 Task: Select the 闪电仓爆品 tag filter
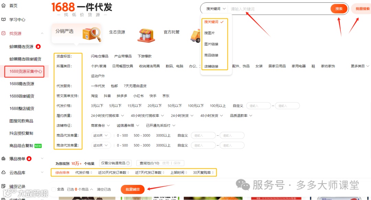[100, 56]
